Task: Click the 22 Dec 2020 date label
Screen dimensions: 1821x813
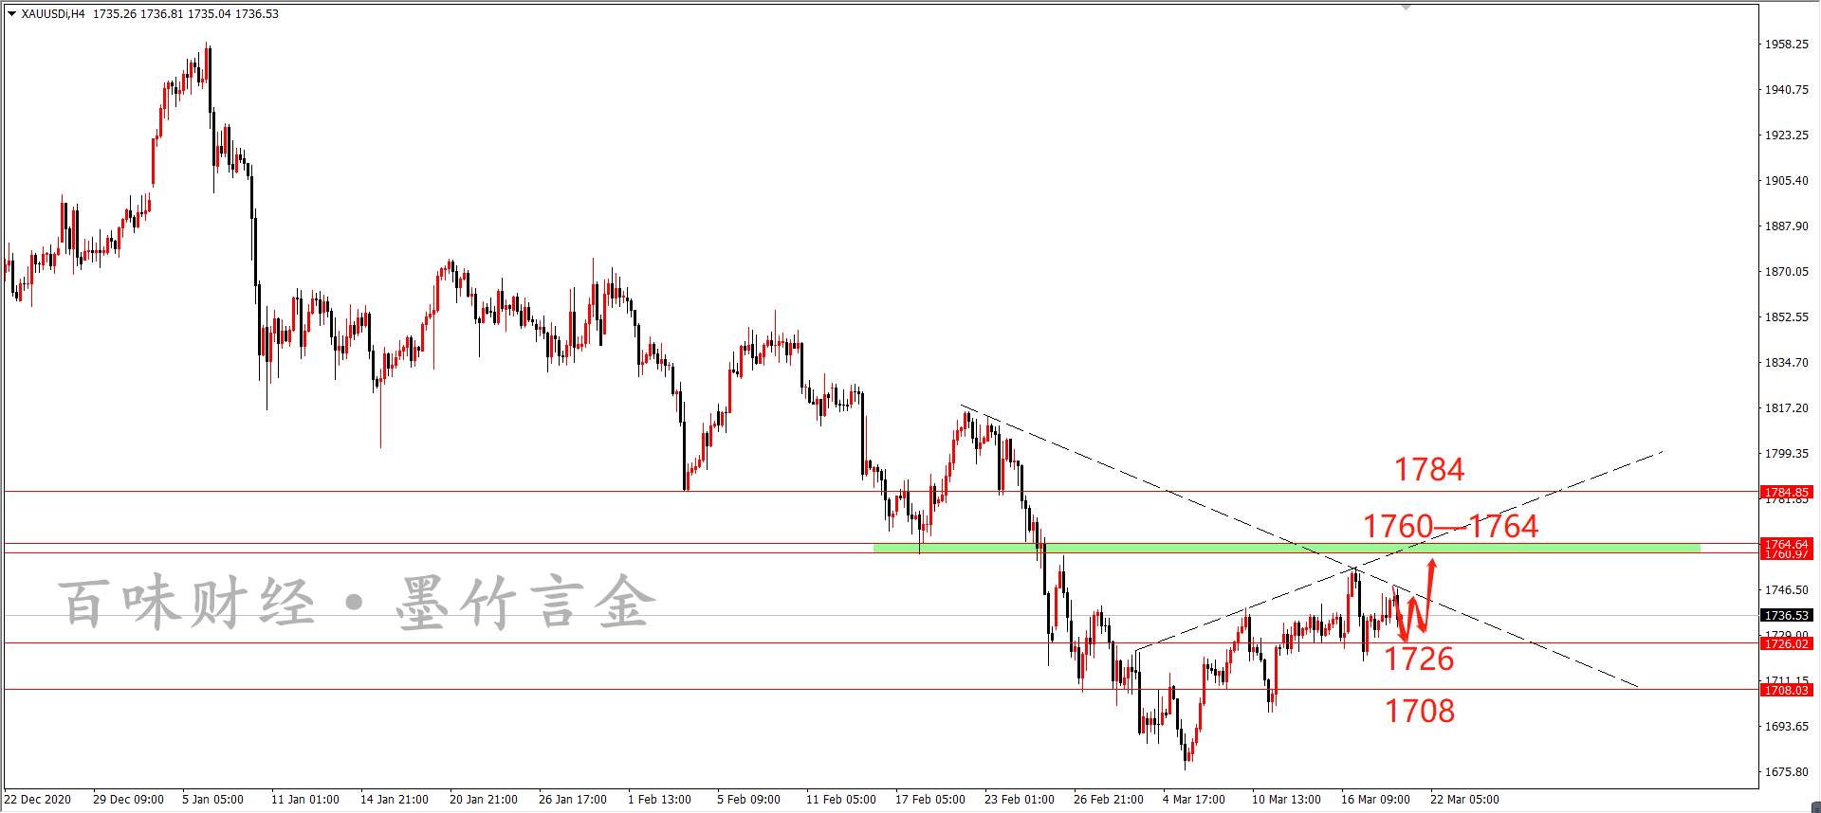Action: coord(38,800)
